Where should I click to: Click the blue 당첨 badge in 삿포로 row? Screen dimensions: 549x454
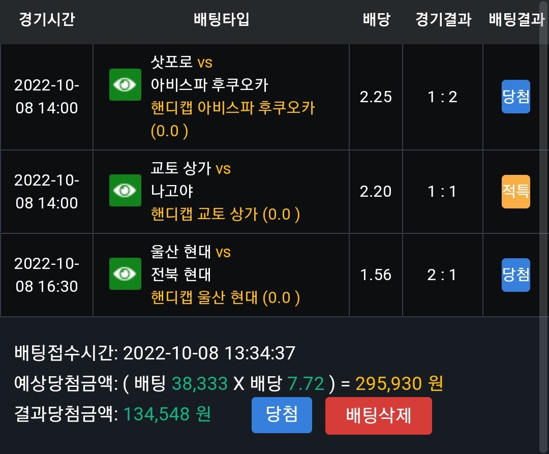tap(516, 96)
